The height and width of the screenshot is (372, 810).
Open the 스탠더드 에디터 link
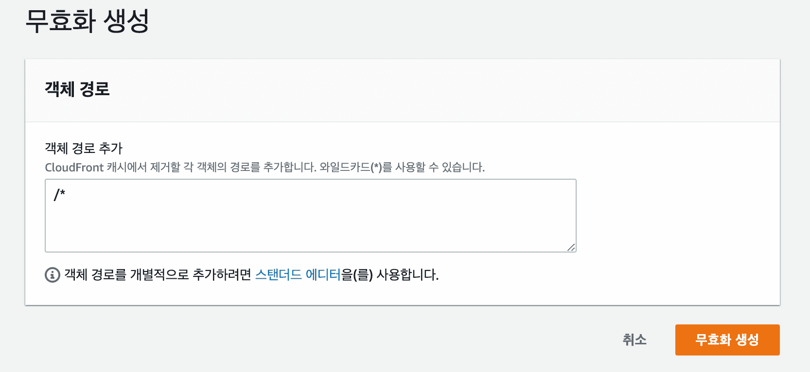[x=298, y=275]
